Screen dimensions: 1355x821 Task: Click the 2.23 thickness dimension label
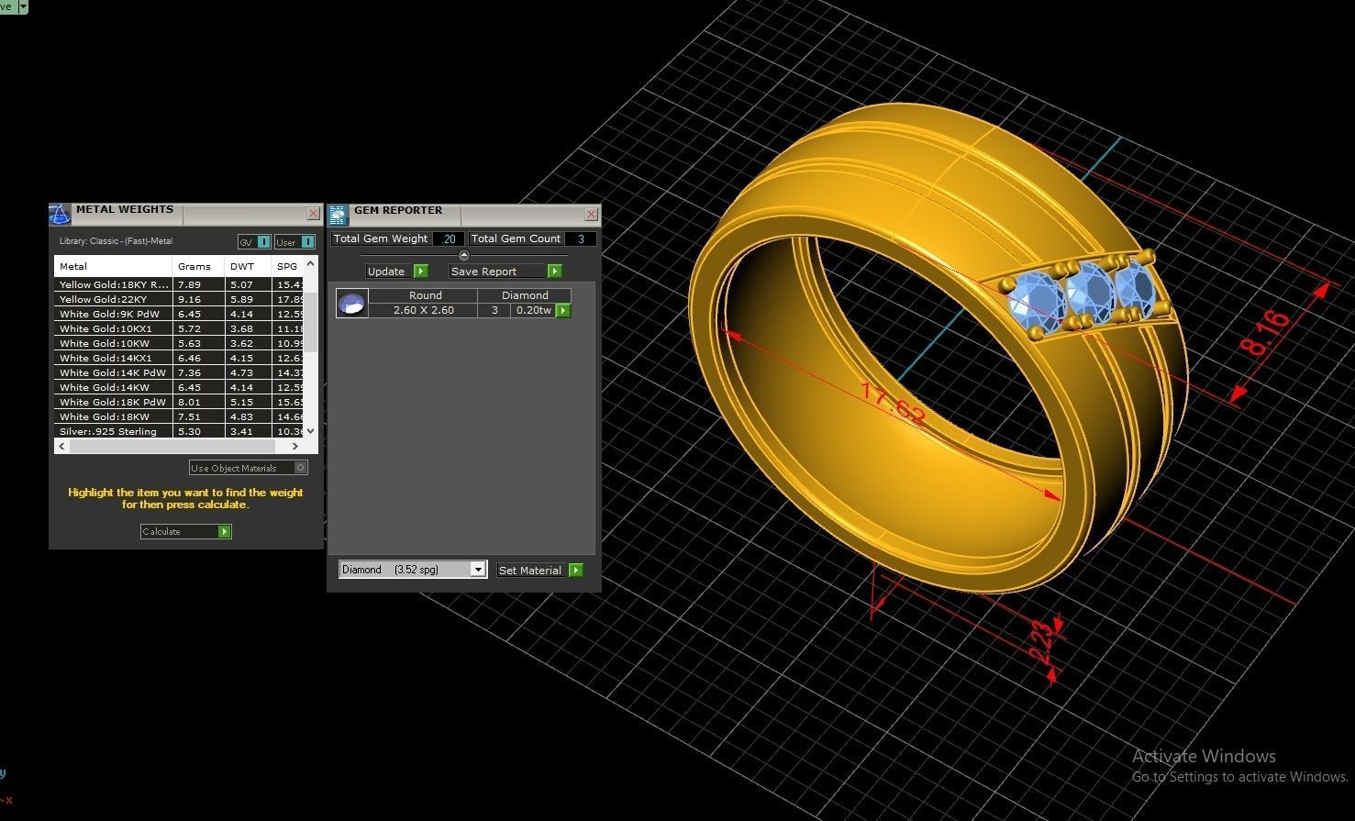[x=1041, y=641]
